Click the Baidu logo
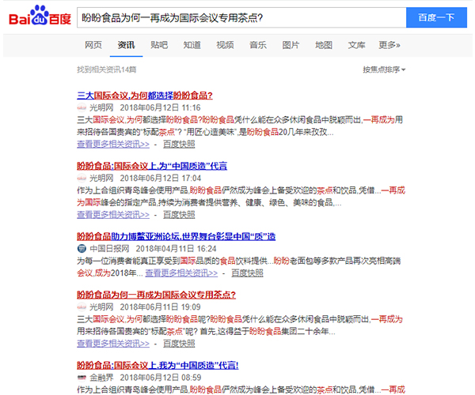 pyautogui.click(x=38, y=17)
